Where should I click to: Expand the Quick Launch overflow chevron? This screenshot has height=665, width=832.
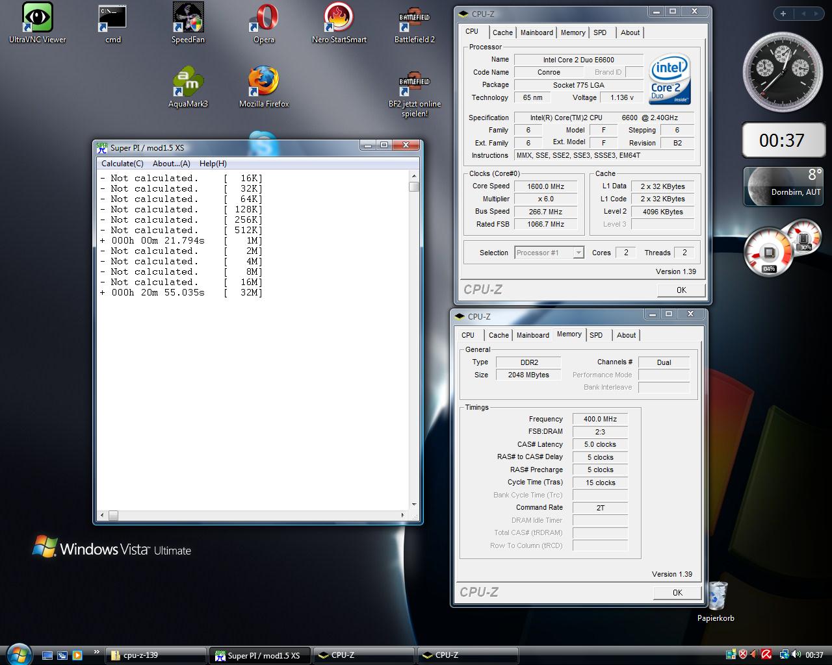point(97,651)
